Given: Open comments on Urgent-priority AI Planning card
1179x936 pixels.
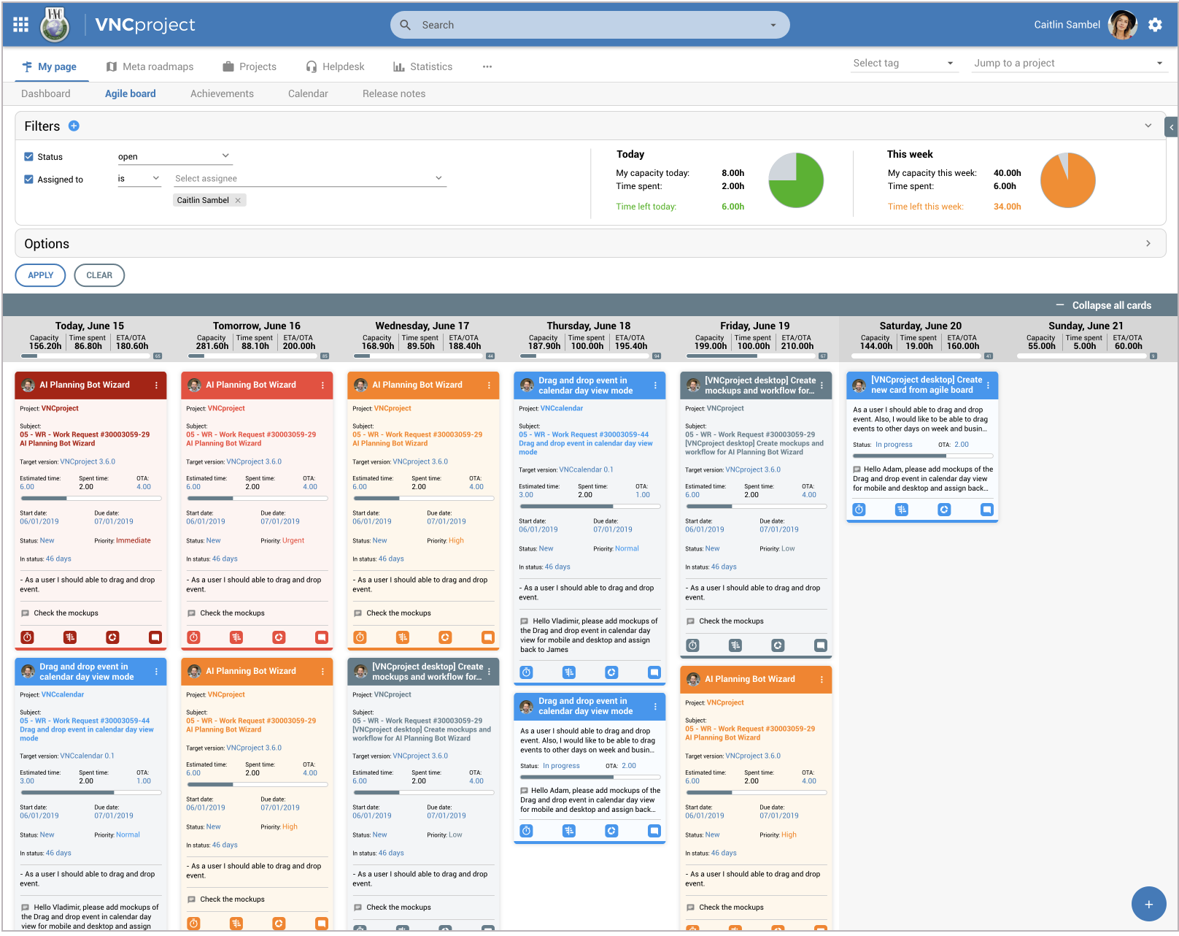Looking at the screenshot, I should 322,637.
